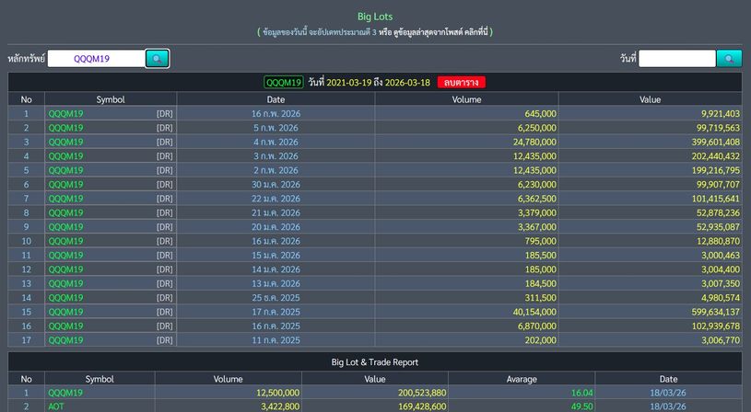This screenshot has height=412, width=751.
Task: Sort the top table by Volume header
Action: pyautogui.click(x=466, y=98)
